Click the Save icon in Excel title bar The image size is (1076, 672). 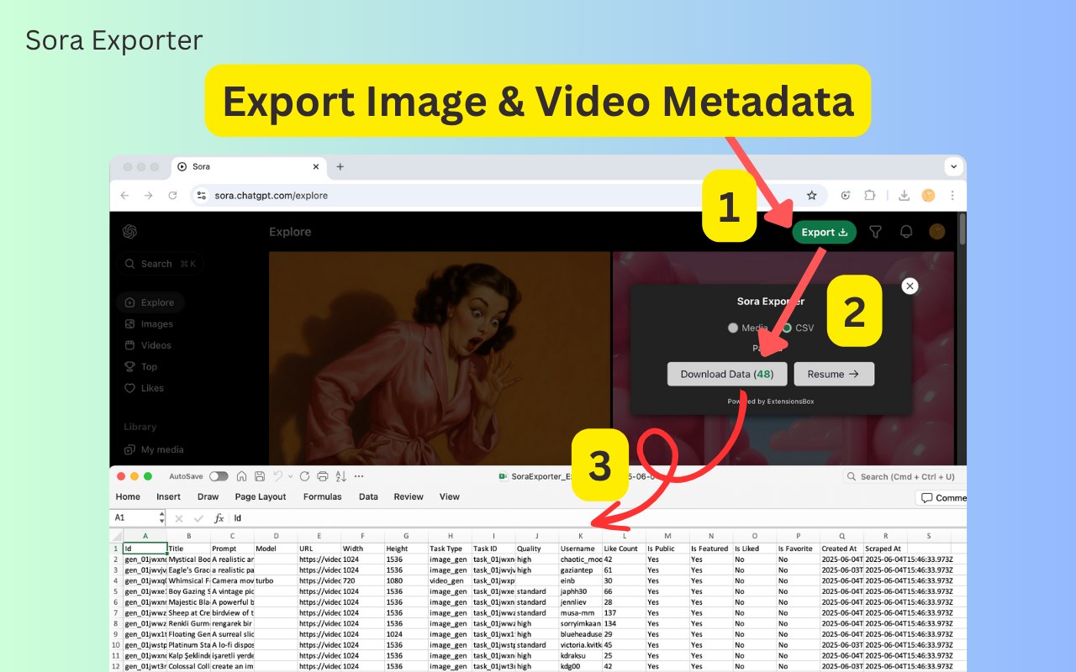[261, 476]
